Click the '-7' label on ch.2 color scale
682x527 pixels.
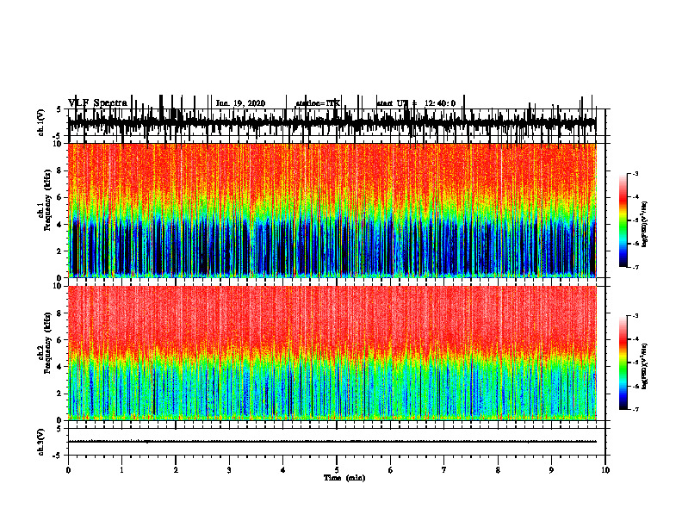(635, 409)
